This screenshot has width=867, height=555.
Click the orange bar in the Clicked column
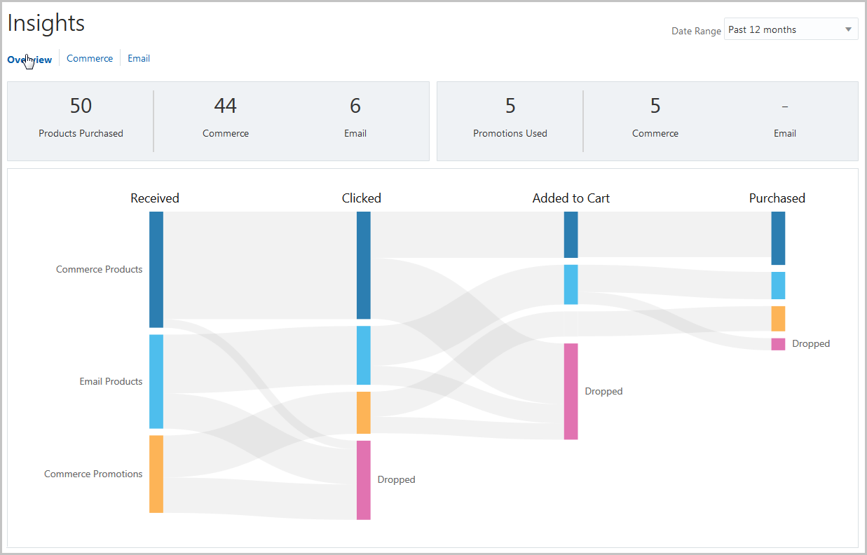pos(363,413)
